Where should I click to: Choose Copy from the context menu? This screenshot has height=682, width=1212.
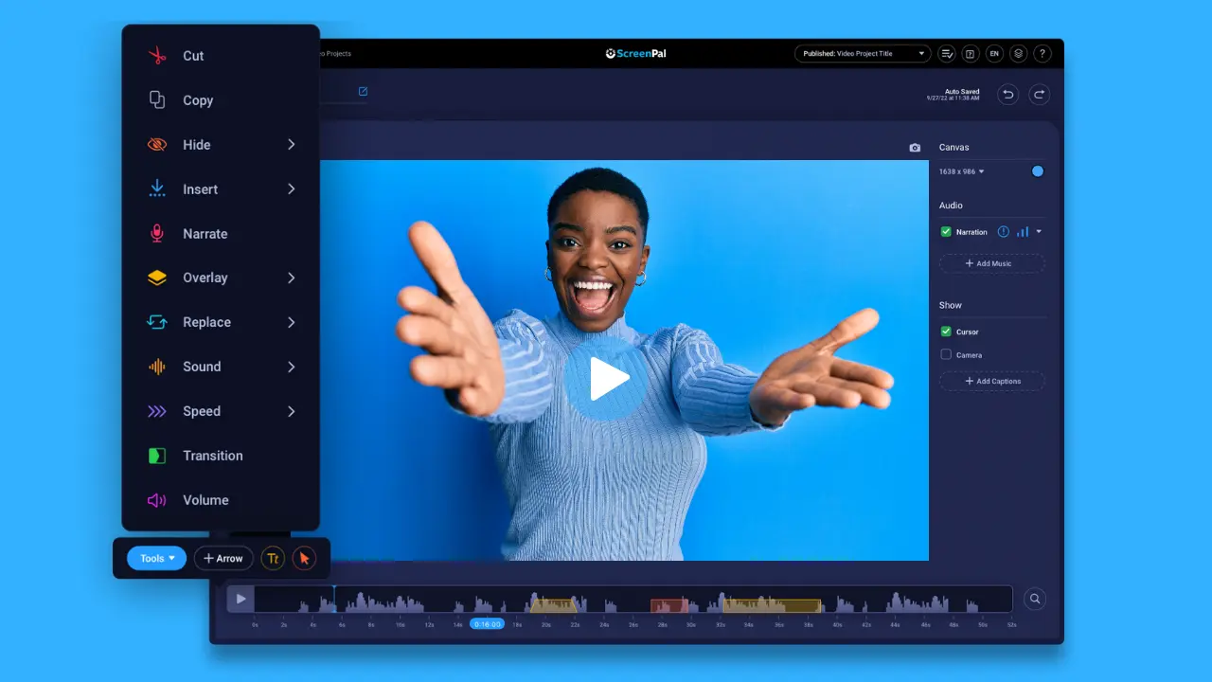pos(198,100)
